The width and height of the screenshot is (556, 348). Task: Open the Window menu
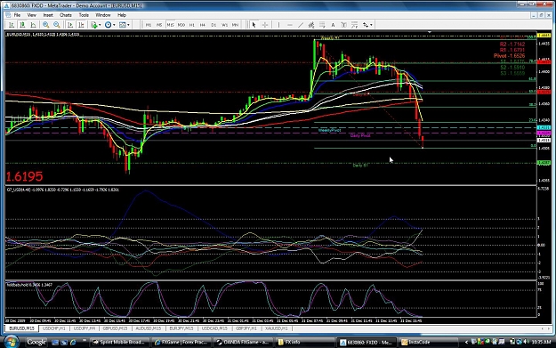coord(103,15)
